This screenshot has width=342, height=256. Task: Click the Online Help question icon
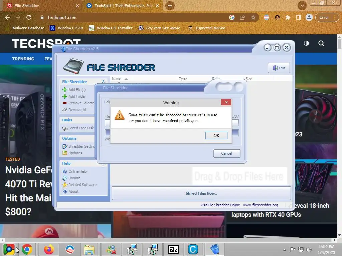point(65,172)
